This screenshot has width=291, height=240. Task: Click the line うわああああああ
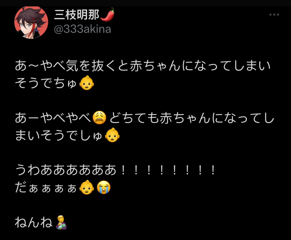click(66, 170)
